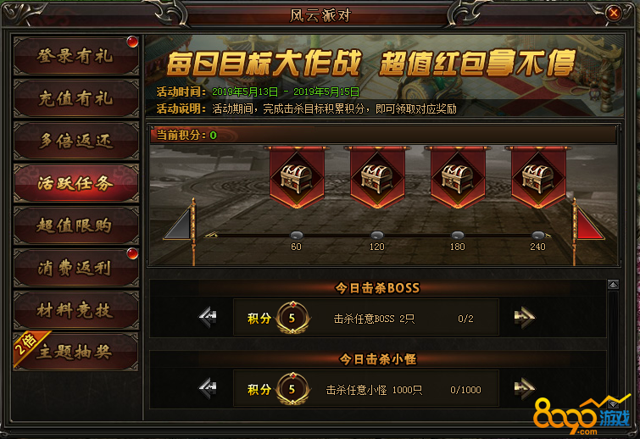Screen dimensions: 640x439
Task: Click the red triangle flag at progress end
Action: point(590,224)
